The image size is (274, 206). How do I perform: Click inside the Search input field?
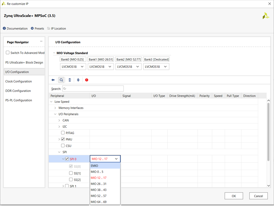click(93, 89)
